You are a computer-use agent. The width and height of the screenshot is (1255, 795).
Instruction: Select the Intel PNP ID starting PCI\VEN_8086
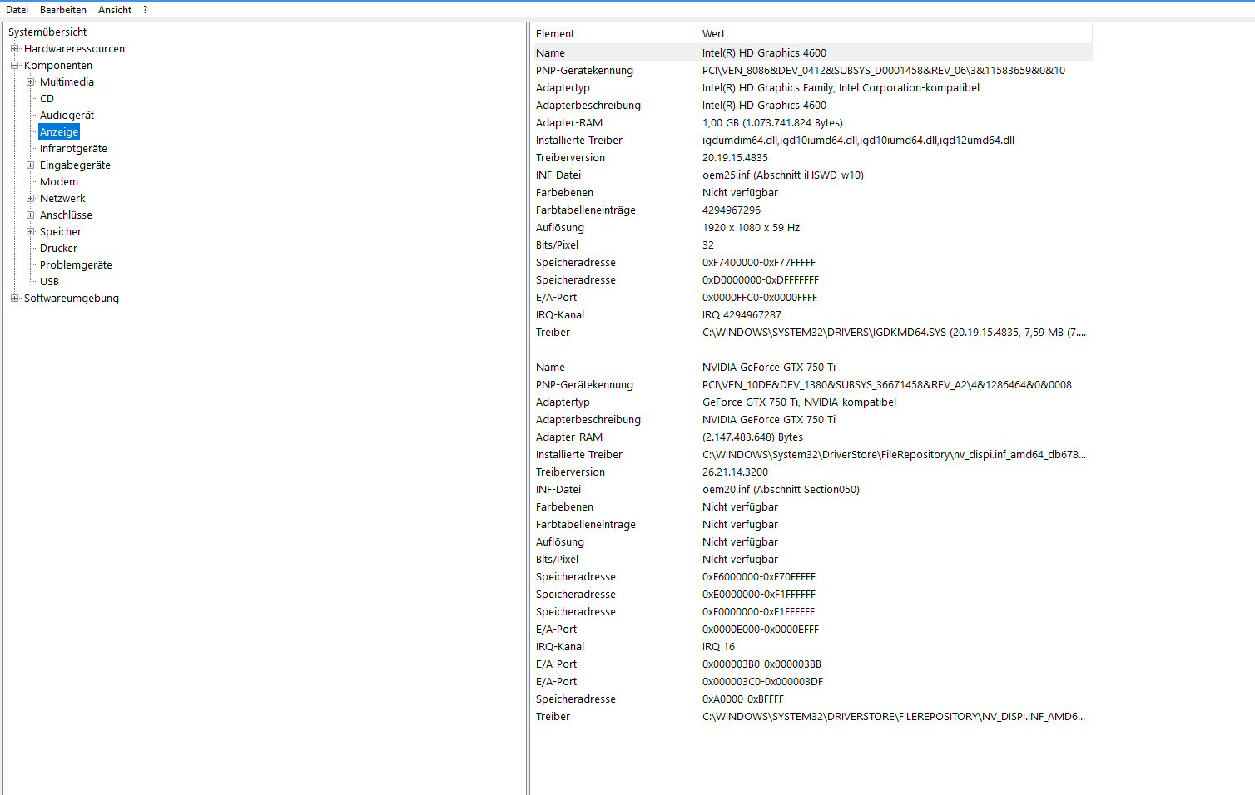[x=884, y=71]
